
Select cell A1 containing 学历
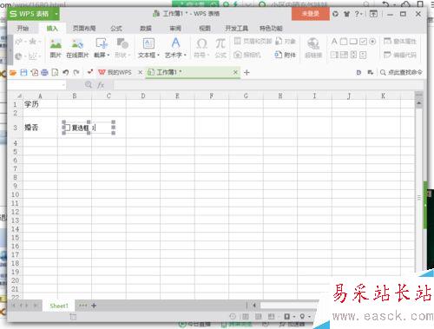point(40,104)
